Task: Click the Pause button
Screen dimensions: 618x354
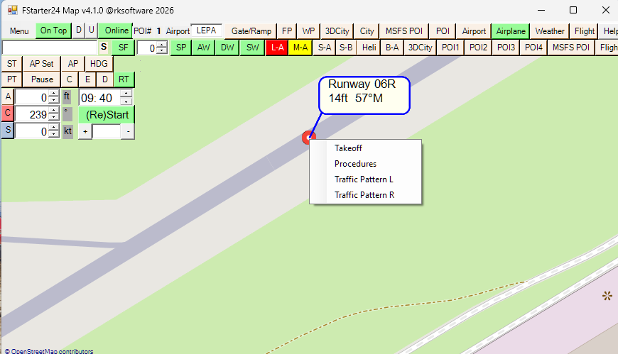Action: point(42,79)
